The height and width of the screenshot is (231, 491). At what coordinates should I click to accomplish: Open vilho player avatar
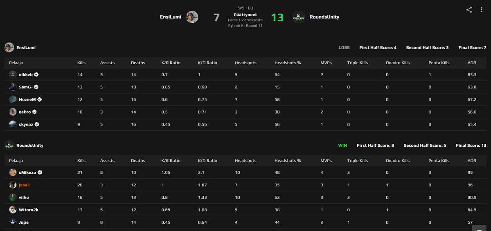tap(13, 197)
